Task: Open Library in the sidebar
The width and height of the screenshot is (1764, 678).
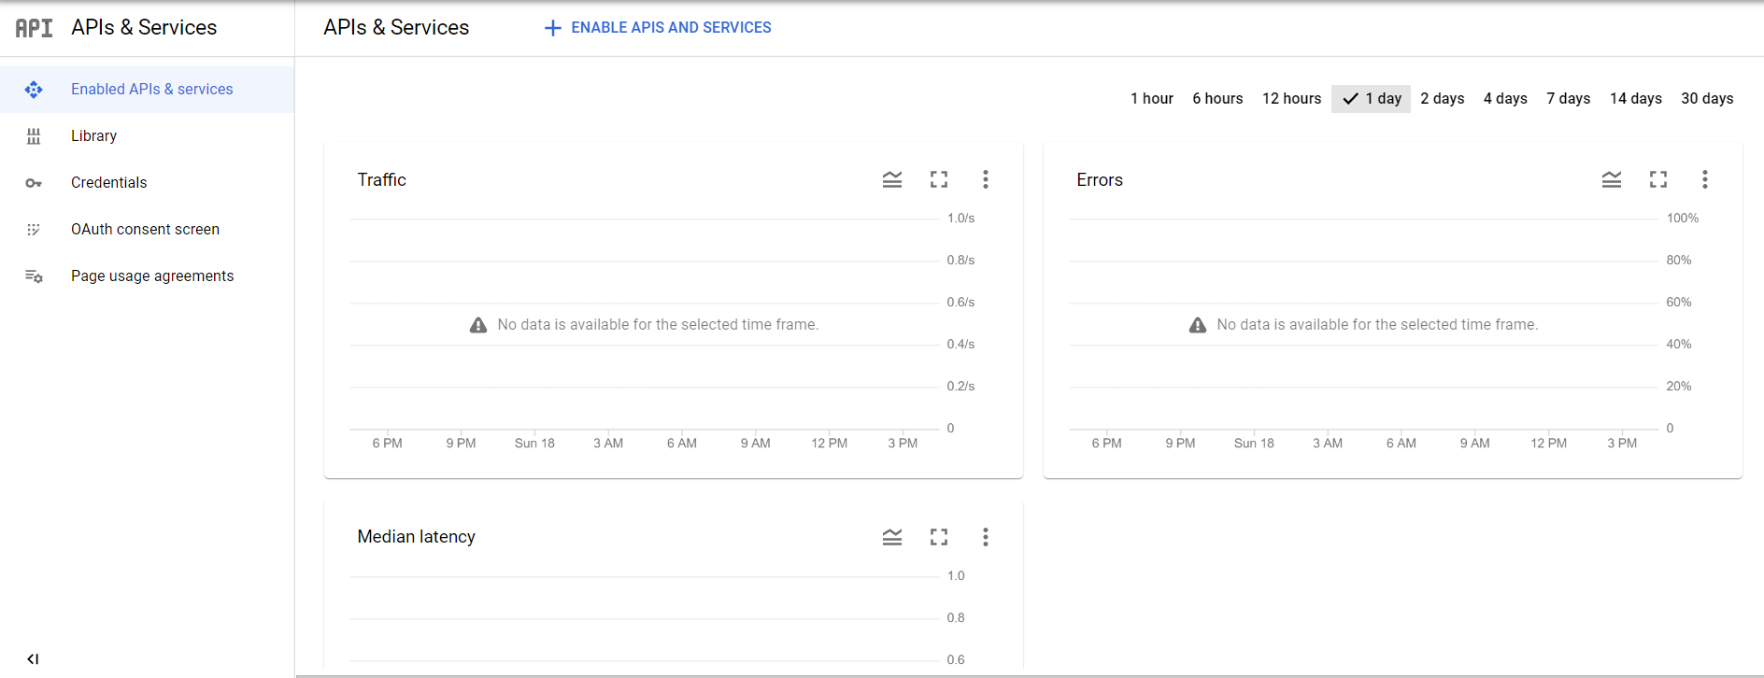Action: (x=93, y=136)
